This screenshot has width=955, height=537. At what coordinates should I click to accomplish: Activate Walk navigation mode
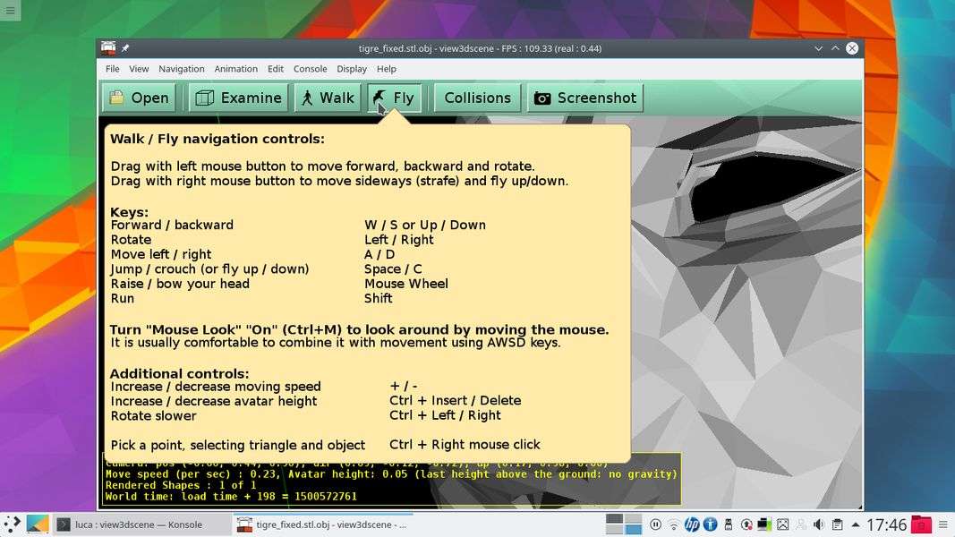[x=327, y=98]
